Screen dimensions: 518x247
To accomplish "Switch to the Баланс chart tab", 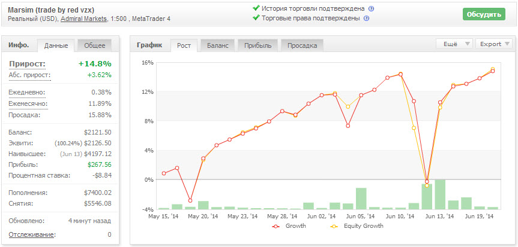I will tap(217, 45).
